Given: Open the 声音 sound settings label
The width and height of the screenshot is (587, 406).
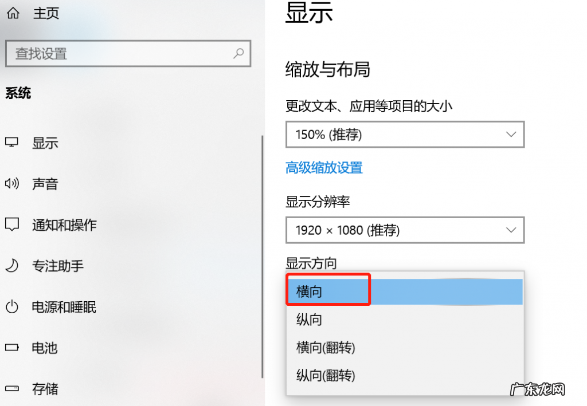Looking at the screenshot, I should (45, 184).
